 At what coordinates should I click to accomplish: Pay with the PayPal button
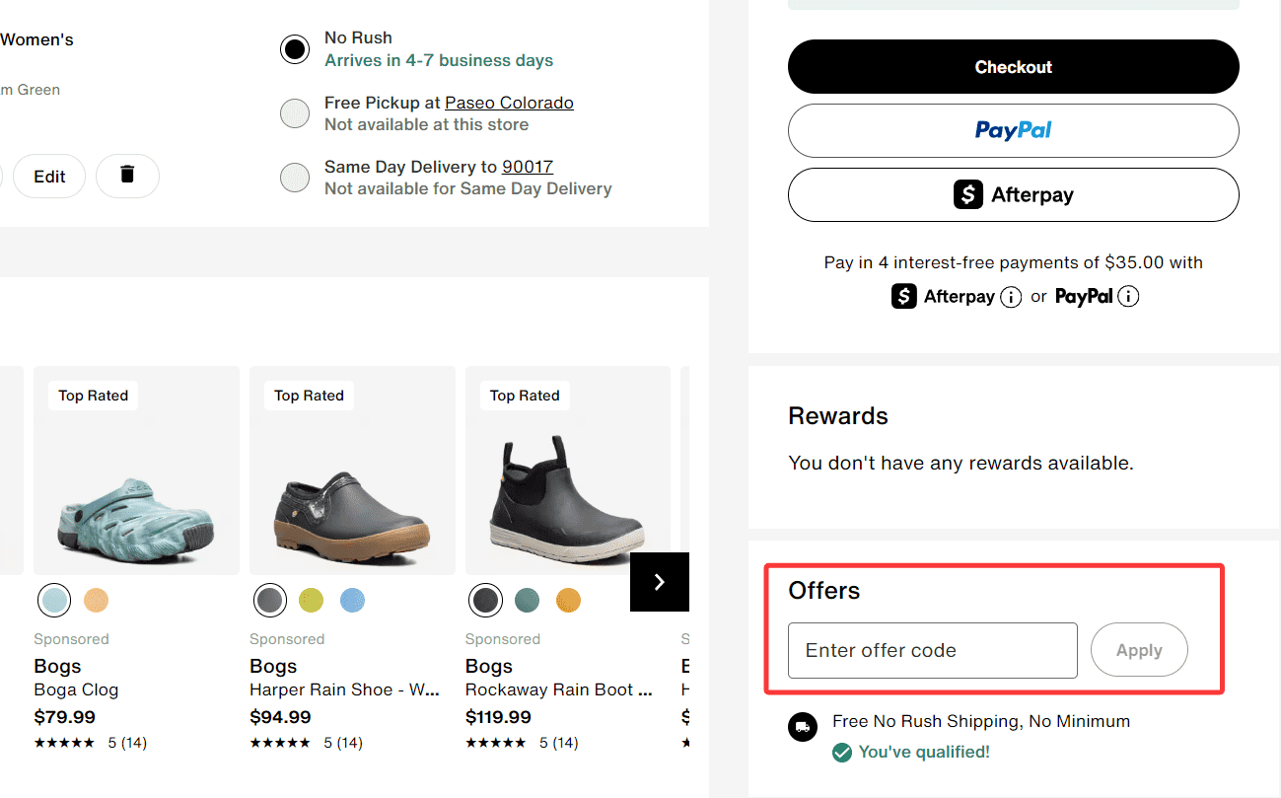[x=1013, y=130]
